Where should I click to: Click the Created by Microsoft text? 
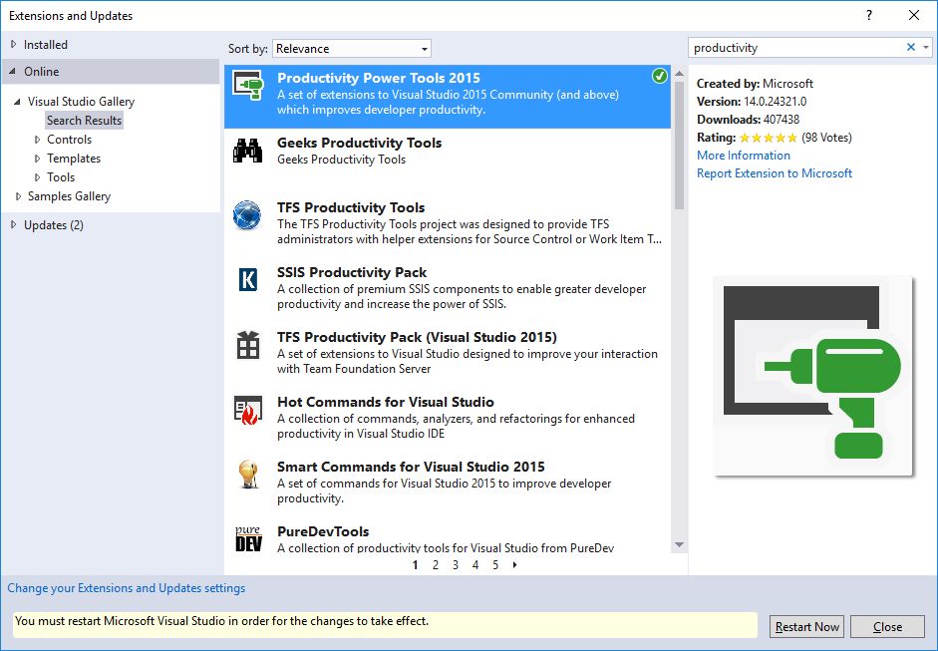tap(755, 84)
